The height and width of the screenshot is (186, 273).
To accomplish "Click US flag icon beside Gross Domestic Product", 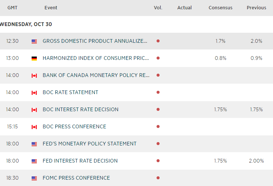I will point(34,41).
